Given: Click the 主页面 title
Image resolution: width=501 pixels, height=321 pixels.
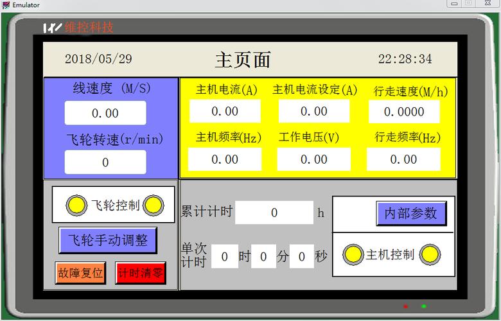Looking at the screenshot, I should click(243, 60).
